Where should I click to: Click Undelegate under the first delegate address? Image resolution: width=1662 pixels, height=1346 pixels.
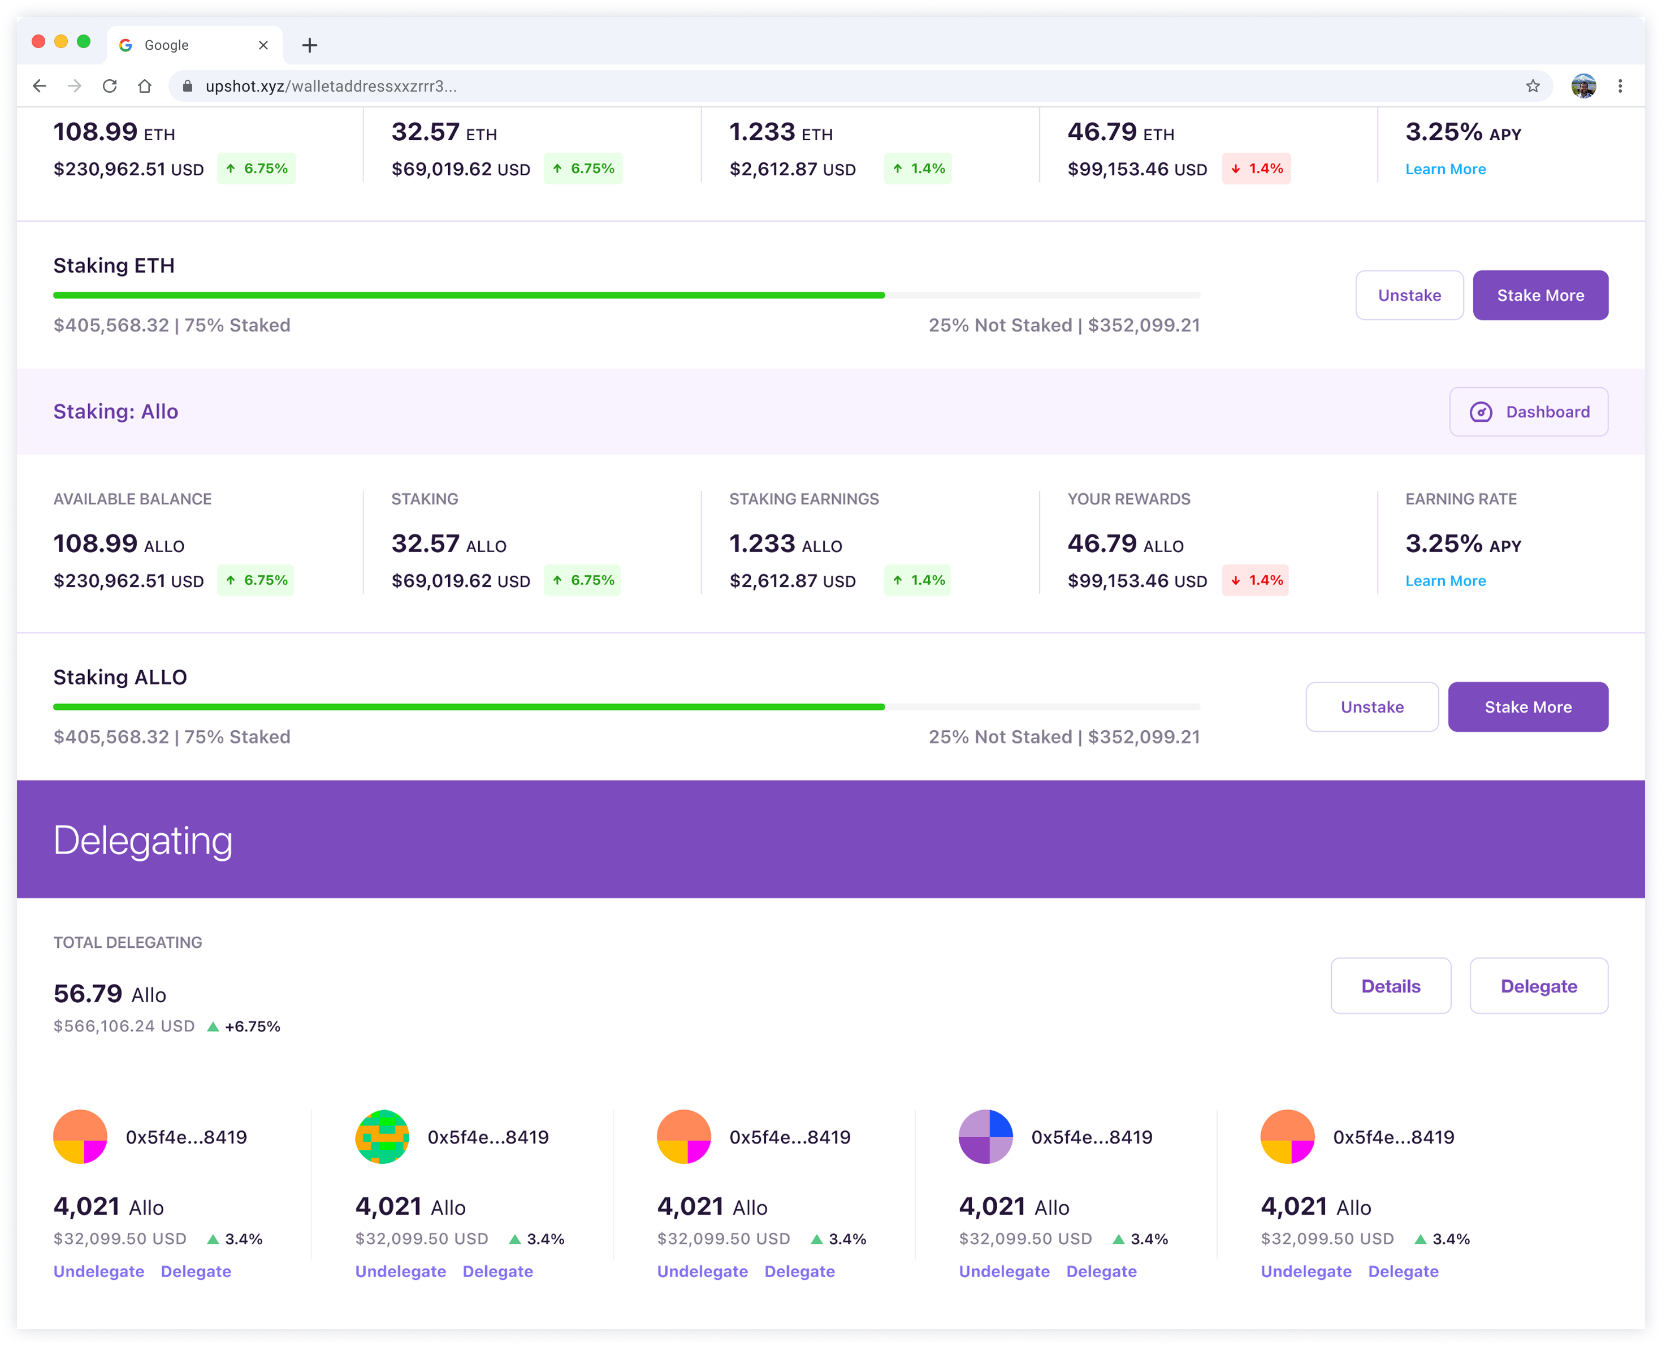coord(98,1271)
